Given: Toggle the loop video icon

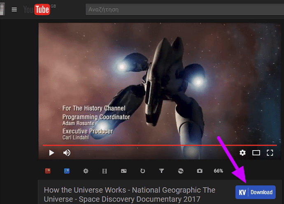Looking at the screenshot, I should [143, 171].
